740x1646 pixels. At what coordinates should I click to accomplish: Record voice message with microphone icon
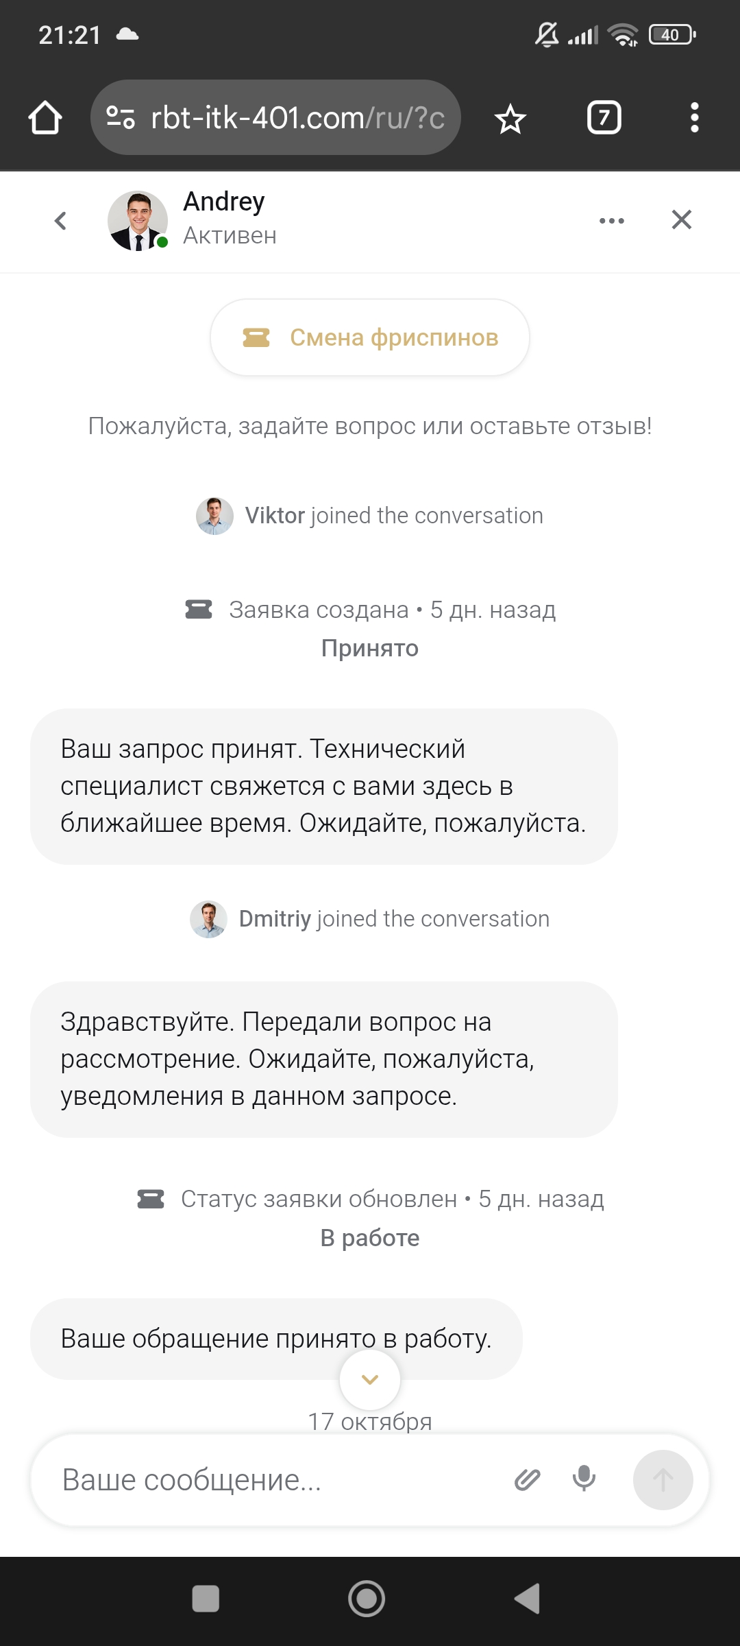click(584, 1479)
